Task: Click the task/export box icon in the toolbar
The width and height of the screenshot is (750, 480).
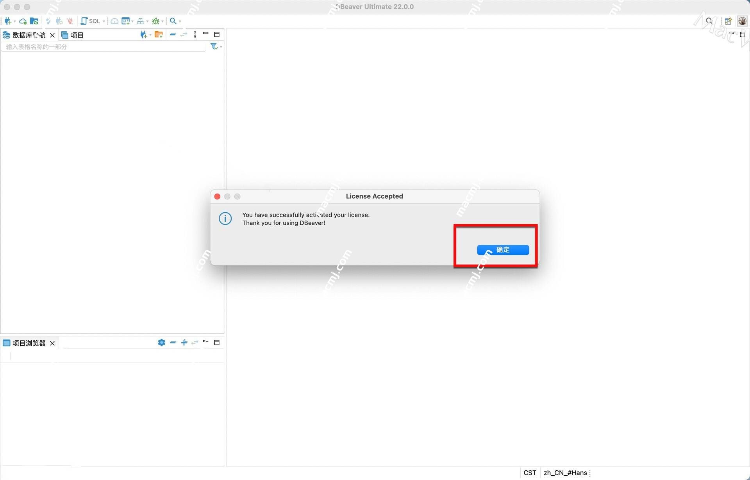Action: (x=141, y=21)
